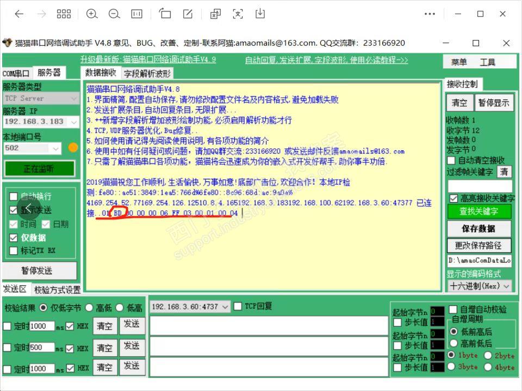Show actual size with the 1:1 icon

tap(137, 14)
